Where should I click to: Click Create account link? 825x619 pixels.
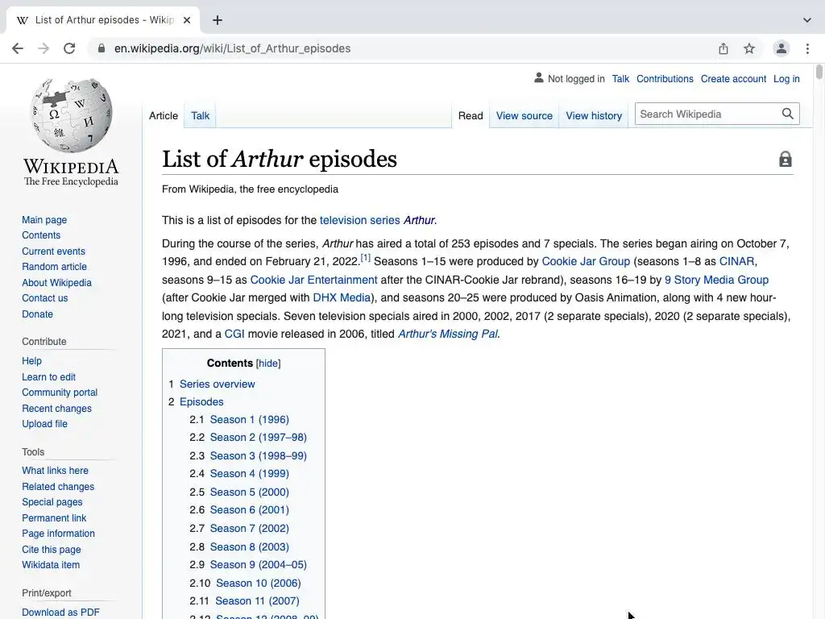pos(733,78)
